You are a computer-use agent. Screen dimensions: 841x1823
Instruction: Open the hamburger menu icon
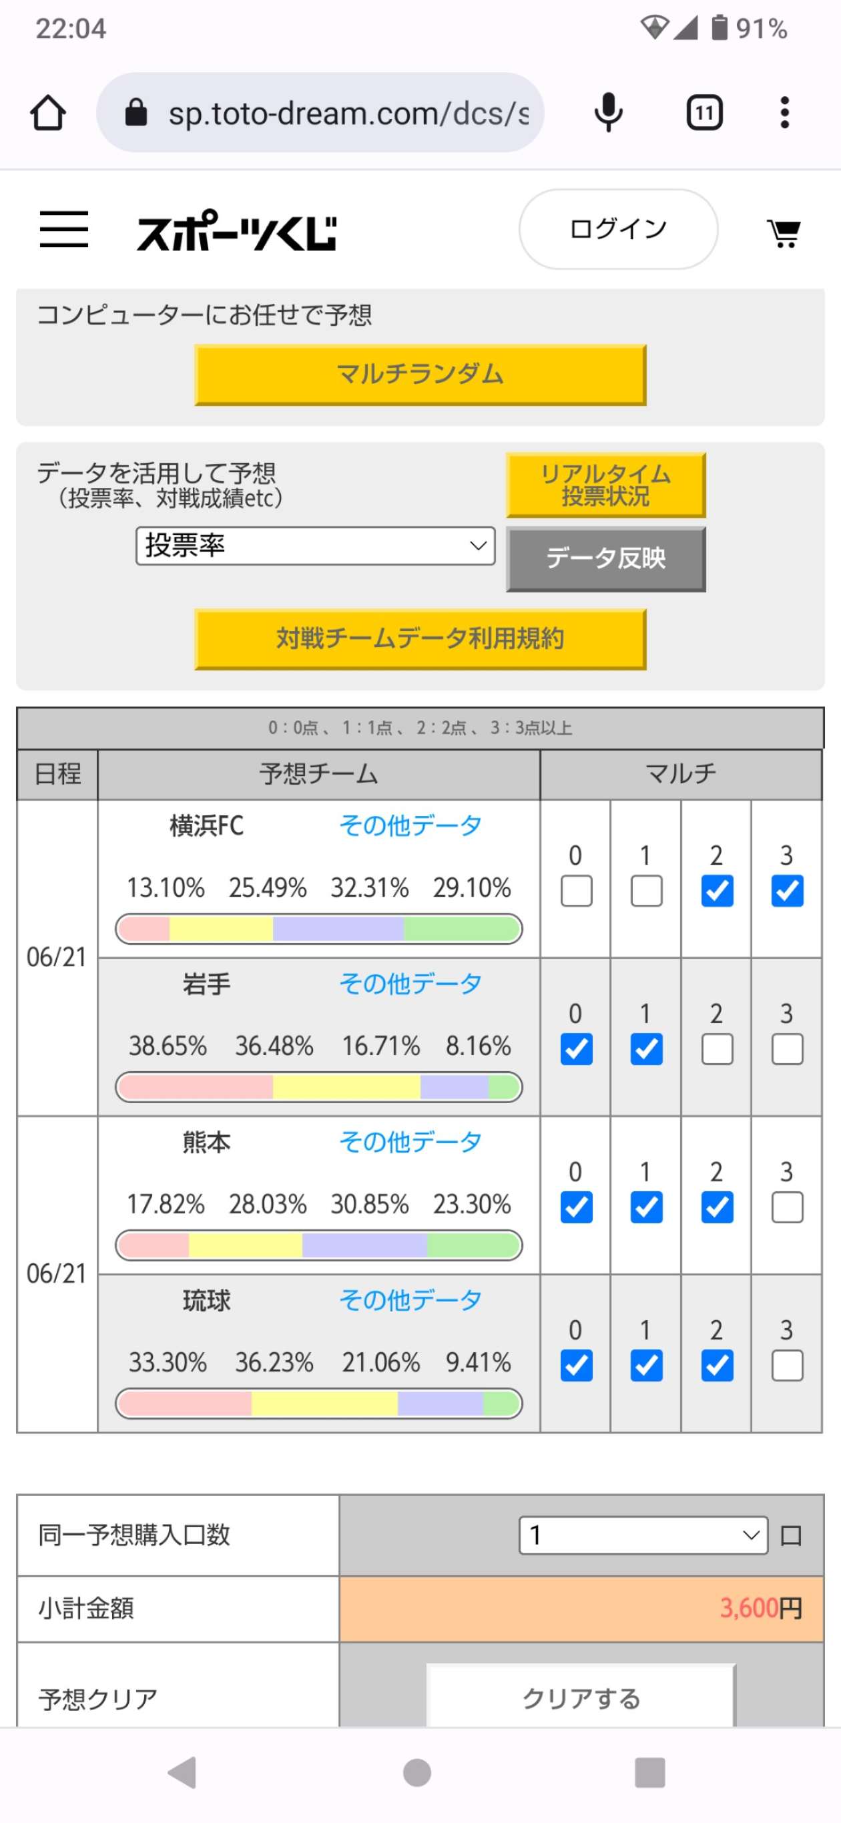63,229
